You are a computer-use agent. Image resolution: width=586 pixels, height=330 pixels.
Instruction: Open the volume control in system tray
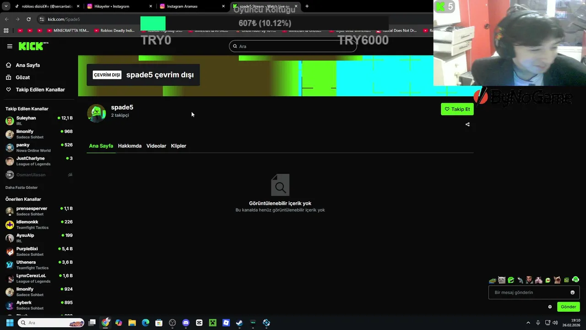click(x=555, y=323)
